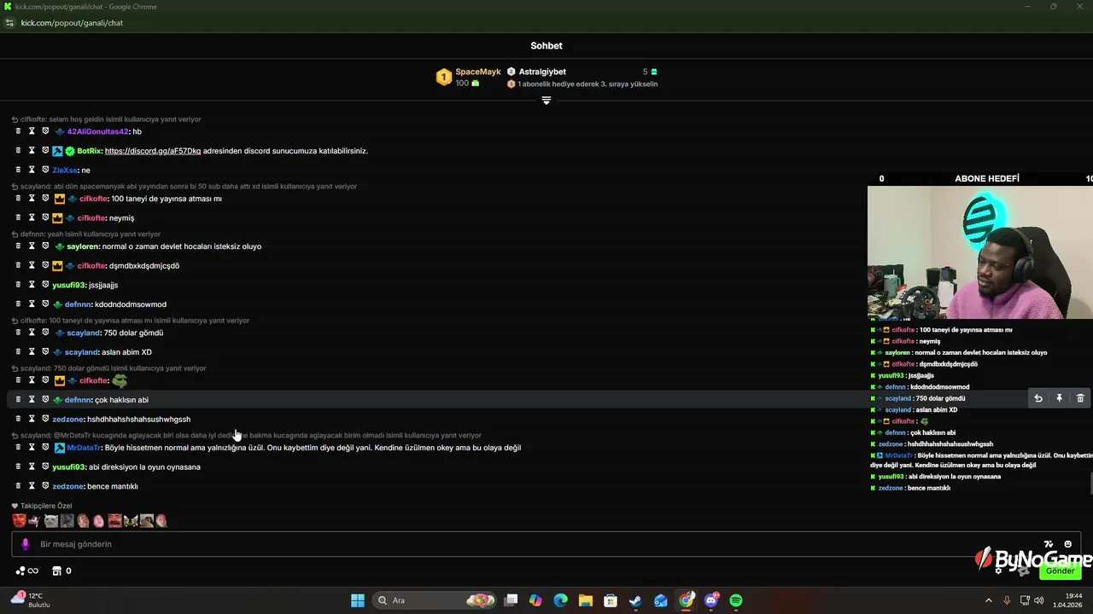Click the address bar URL kick.com/popout/ganali/chat
This screenshot has width=1093, height=614.
click(72, 23)
